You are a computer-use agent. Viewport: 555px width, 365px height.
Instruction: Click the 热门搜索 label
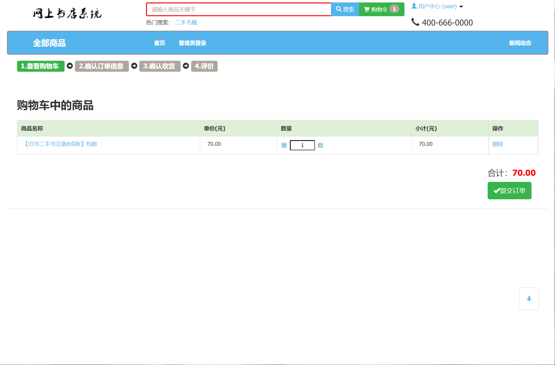tap(158, 23)
